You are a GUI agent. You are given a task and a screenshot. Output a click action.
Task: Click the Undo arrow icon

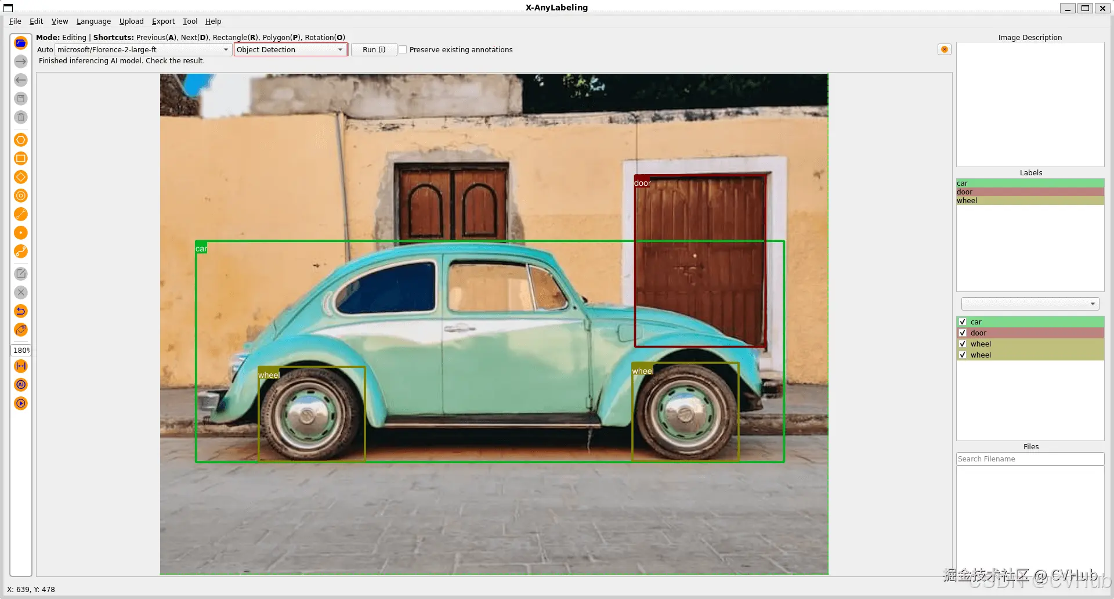pyautogui.click(x=21, y=311)
